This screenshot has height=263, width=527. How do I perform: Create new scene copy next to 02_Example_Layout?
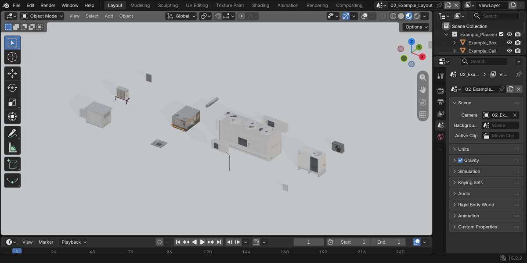coord(448,5)
